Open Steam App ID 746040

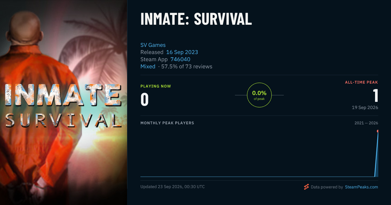[180, 59]
